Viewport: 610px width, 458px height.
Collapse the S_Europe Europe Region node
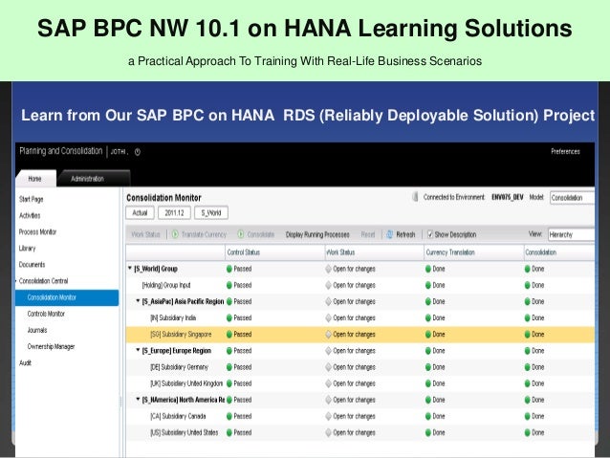(138, 350)
